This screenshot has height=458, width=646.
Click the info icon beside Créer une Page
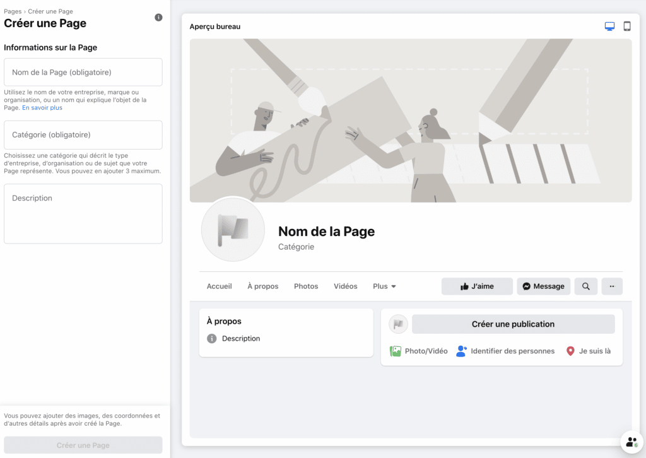coord(158,18)
